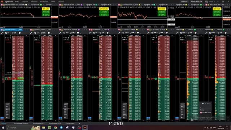This screenshot has height=130, width=231.
Task: Switch to the Котировки OKX tab
Action: [x=39, y=123]
